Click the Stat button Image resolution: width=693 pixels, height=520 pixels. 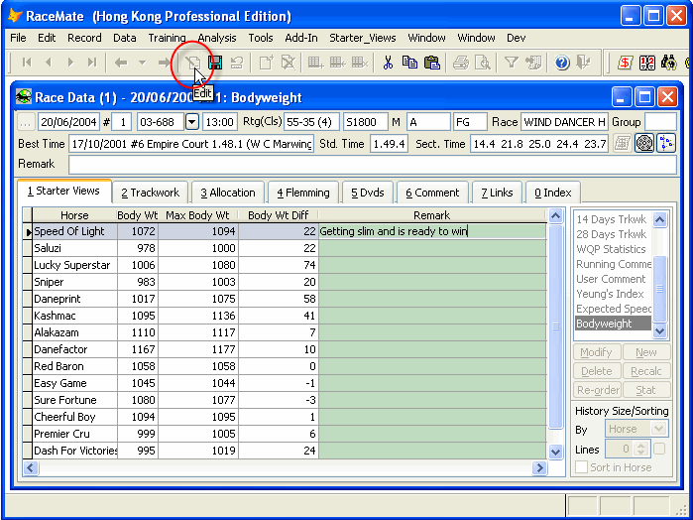646,390
